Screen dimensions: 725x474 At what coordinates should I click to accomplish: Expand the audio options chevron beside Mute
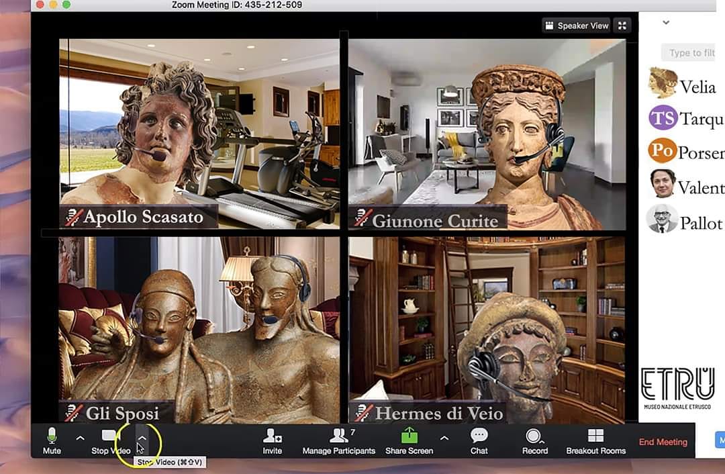pos(80,438)
